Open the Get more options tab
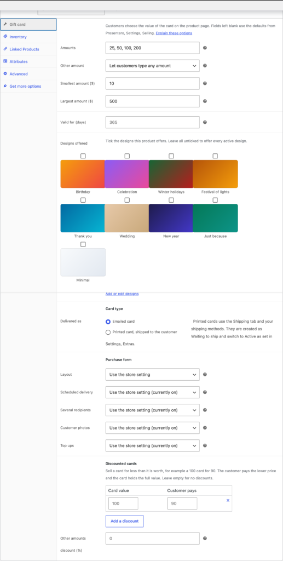The image size is (283, 561). click(28, 86)
